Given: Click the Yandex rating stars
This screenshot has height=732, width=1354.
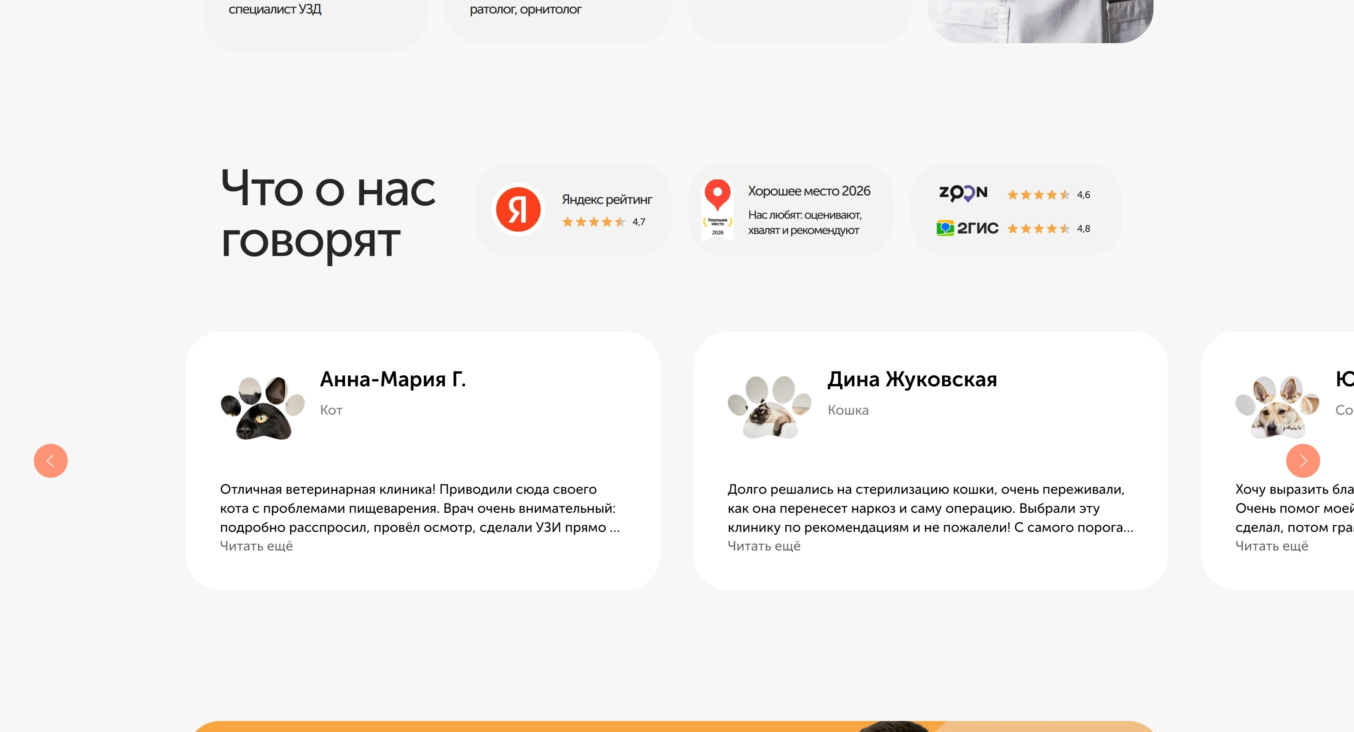Looking at the screenshot, I should [594, 222].
